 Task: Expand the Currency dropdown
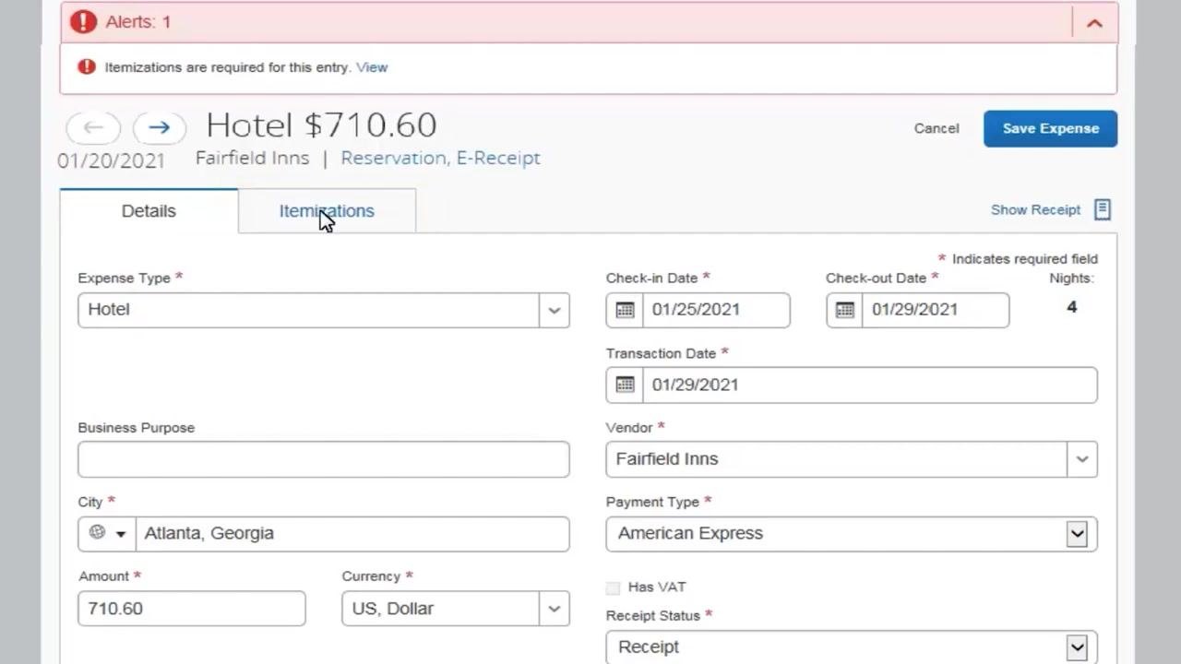point(554,609)
